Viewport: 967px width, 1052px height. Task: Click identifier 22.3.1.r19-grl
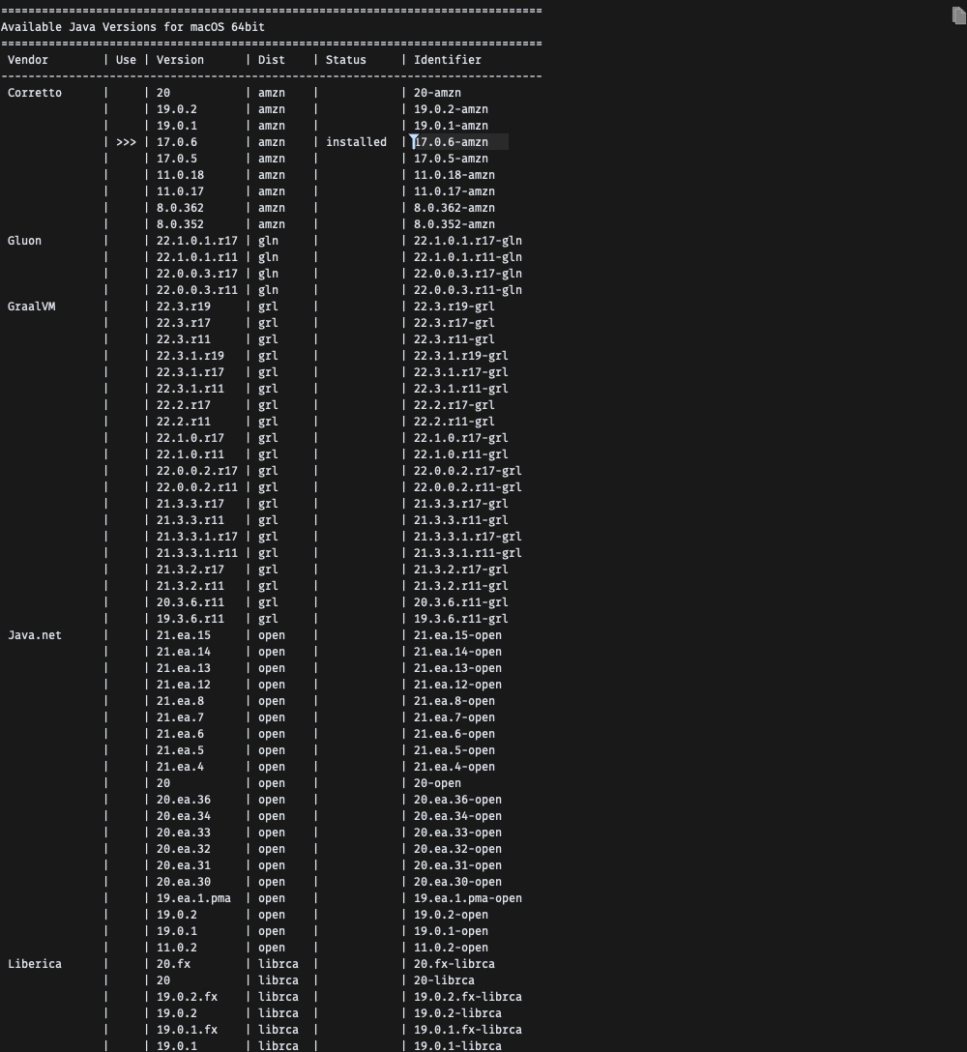pos(461,356)
